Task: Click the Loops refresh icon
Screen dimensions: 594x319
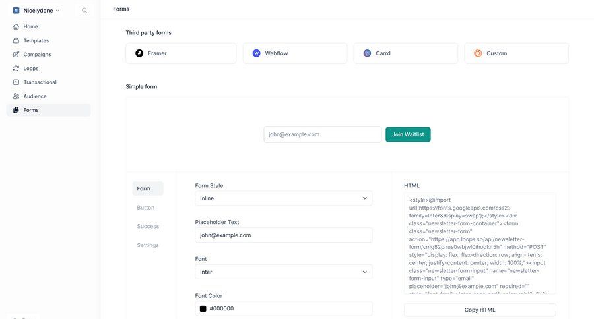Action: coord(16,68)
